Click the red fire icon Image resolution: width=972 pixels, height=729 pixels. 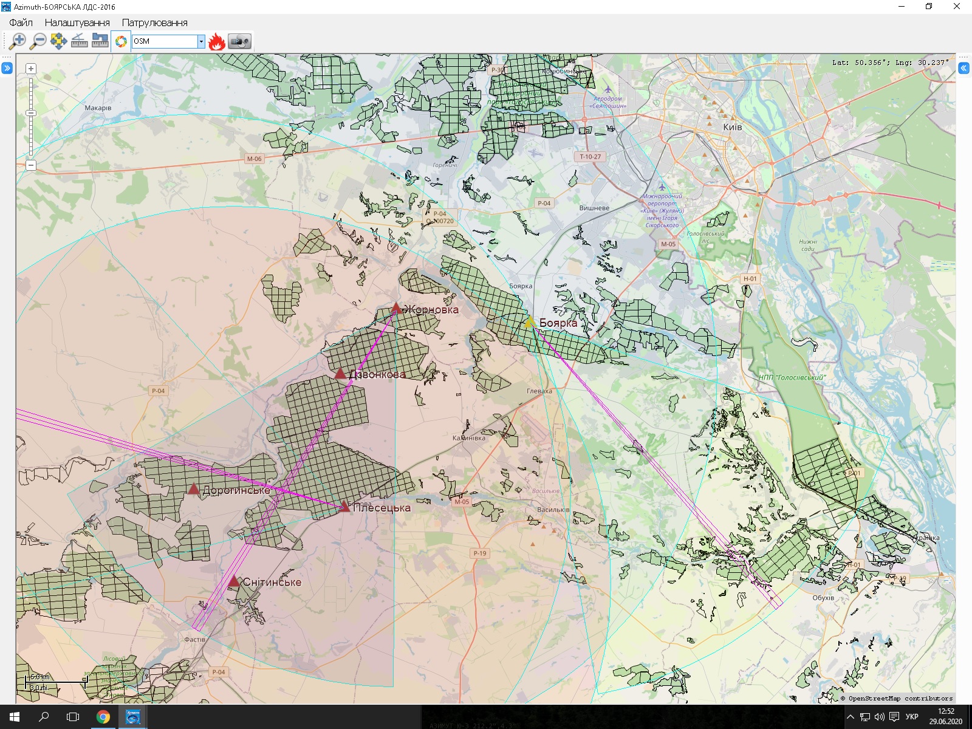pos(217,41)
